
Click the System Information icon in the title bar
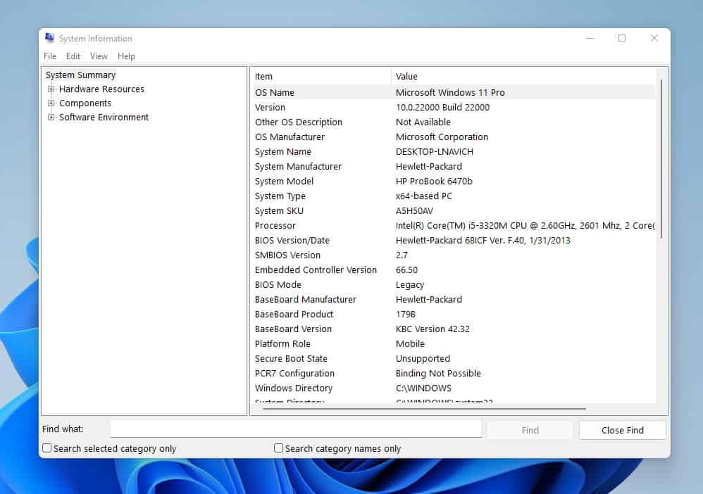pos(50,38)
